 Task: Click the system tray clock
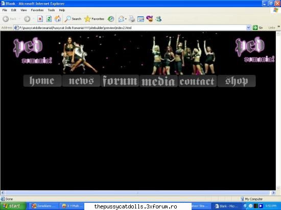[x=271, y=206]
